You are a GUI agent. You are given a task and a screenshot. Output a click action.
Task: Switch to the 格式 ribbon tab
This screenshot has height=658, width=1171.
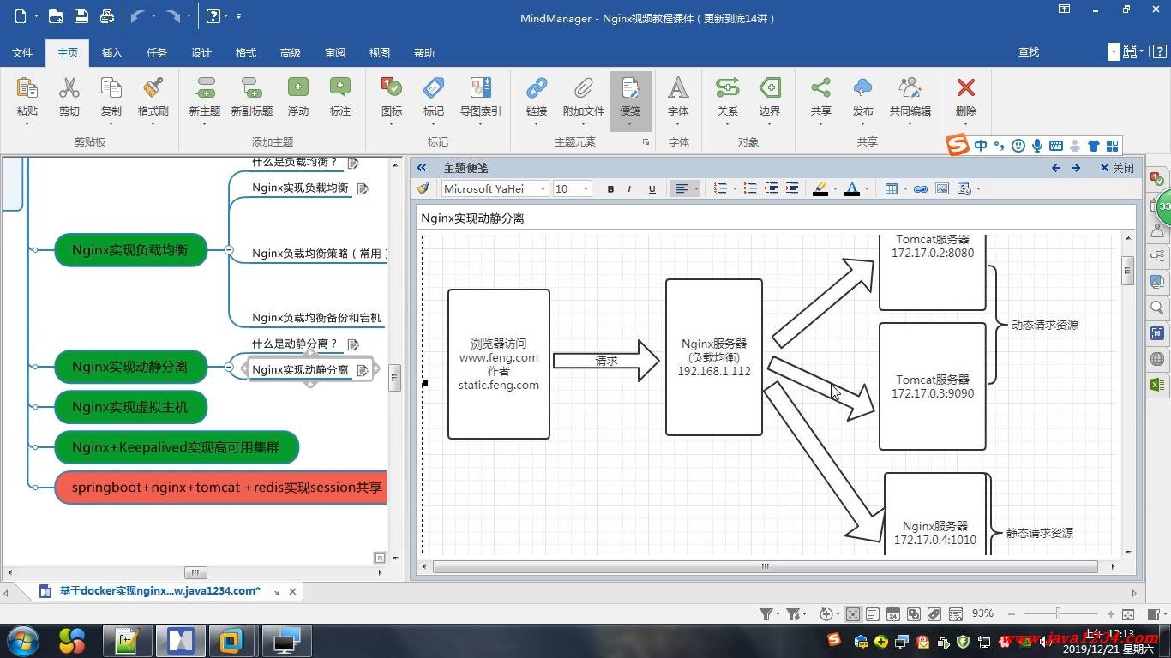click(246, 53)
